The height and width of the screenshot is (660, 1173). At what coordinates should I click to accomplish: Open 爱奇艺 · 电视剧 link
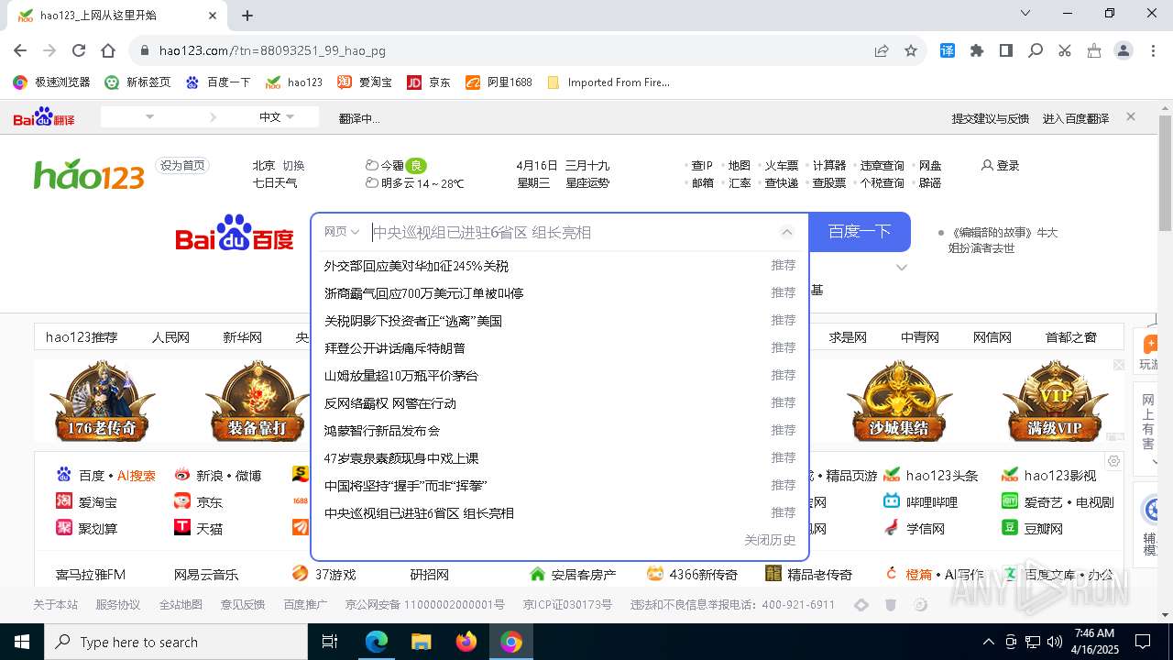(1058, 501)
